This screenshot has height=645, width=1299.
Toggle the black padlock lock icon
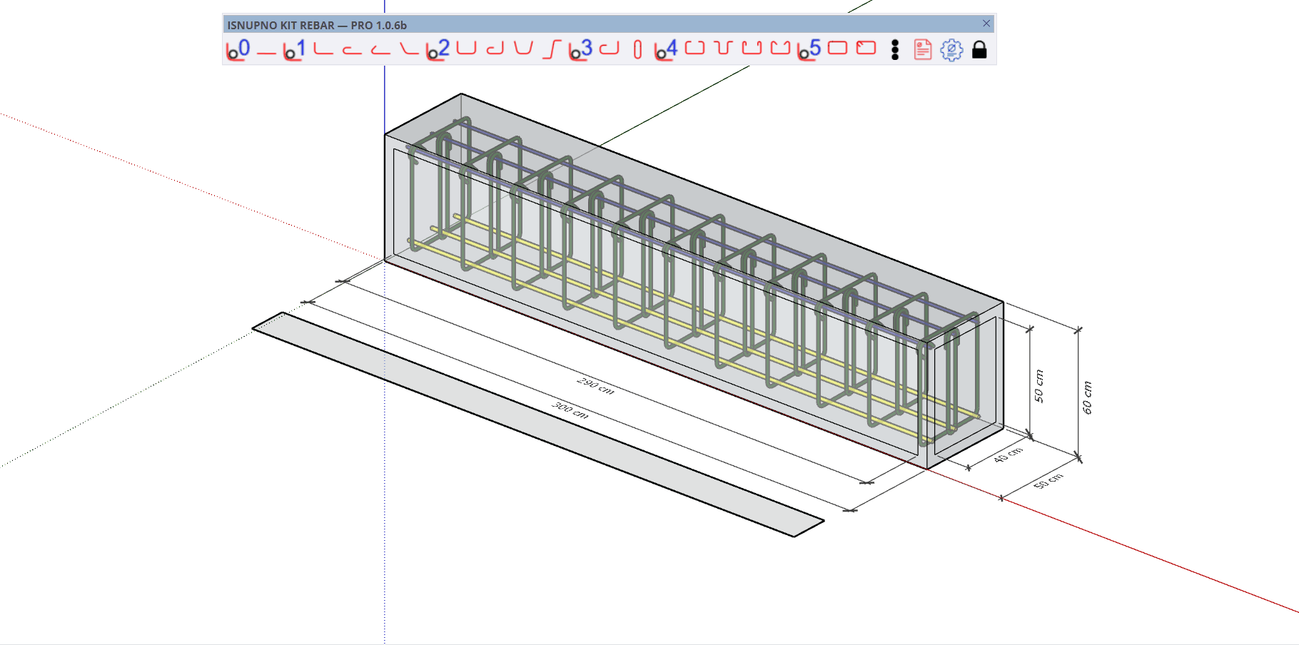coord(979,49)
